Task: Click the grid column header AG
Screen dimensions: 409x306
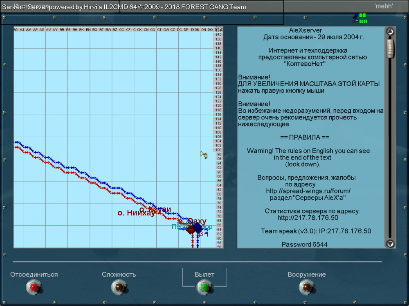Action: [x=15, y=29]
